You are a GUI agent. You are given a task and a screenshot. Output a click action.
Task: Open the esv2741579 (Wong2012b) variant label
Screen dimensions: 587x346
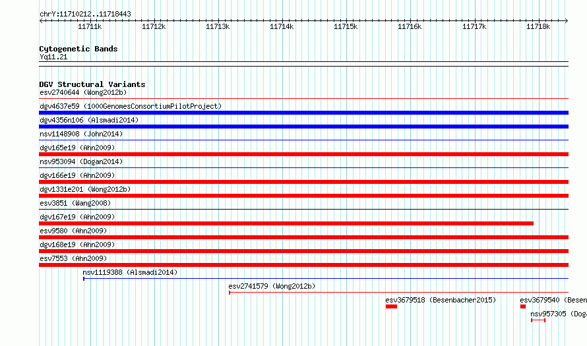pyautogui.click(x=272, y=286)
